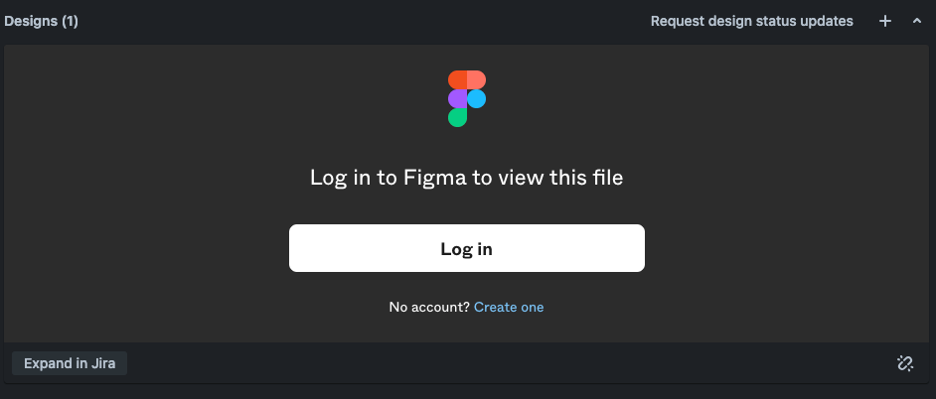
Task: Click the unlink design icon
Action: 905,363
